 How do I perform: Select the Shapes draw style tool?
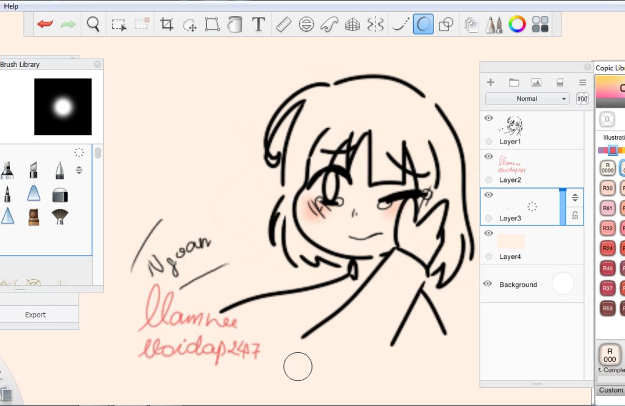tap(446, 24)
